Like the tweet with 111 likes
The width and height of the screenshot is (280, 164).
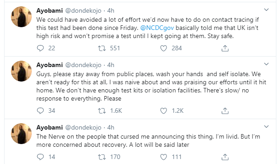pyautogui.click(x=163, y=157)
